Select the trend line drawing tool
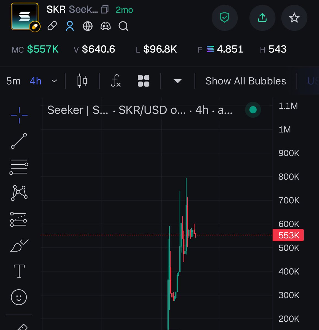The width and height of the screenshot is (319, 330). (x=19, y=141)
